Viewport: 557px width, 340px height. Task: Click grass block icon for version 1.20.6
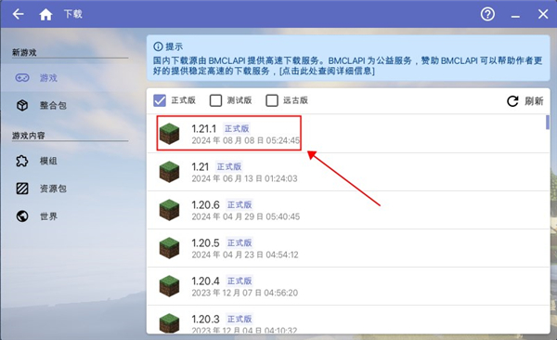coord(170,210)
